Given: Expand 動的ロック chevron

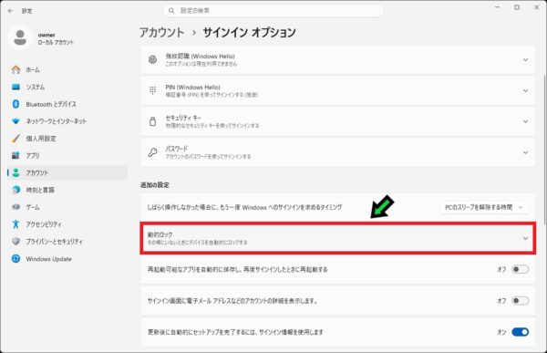Looking at the screenshot, I should tap(525, 238).
